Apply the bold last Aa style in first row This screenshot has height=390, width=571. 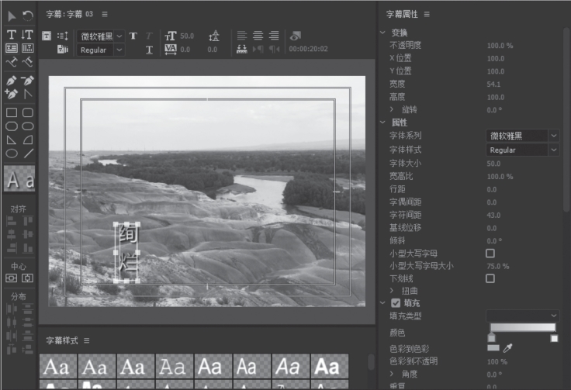point(329,366)
